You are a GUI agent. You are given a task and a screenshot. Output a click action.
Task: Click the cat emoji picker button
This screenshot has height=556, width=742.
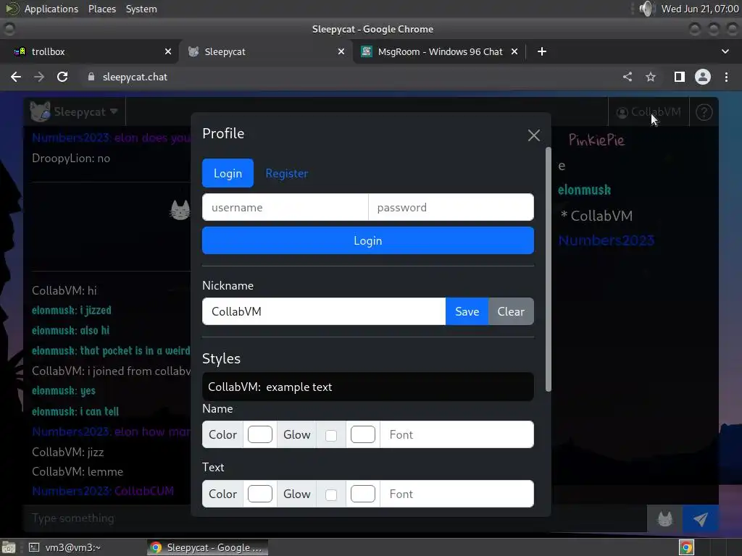pos(665,519)
